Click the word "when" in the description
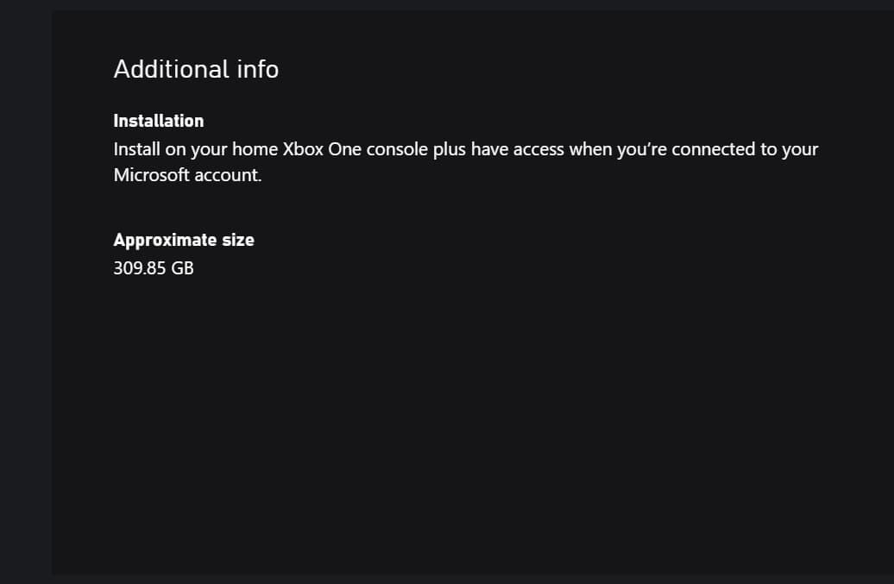The height and width of the screenshot is (584, 894). [x=588, y=149]
